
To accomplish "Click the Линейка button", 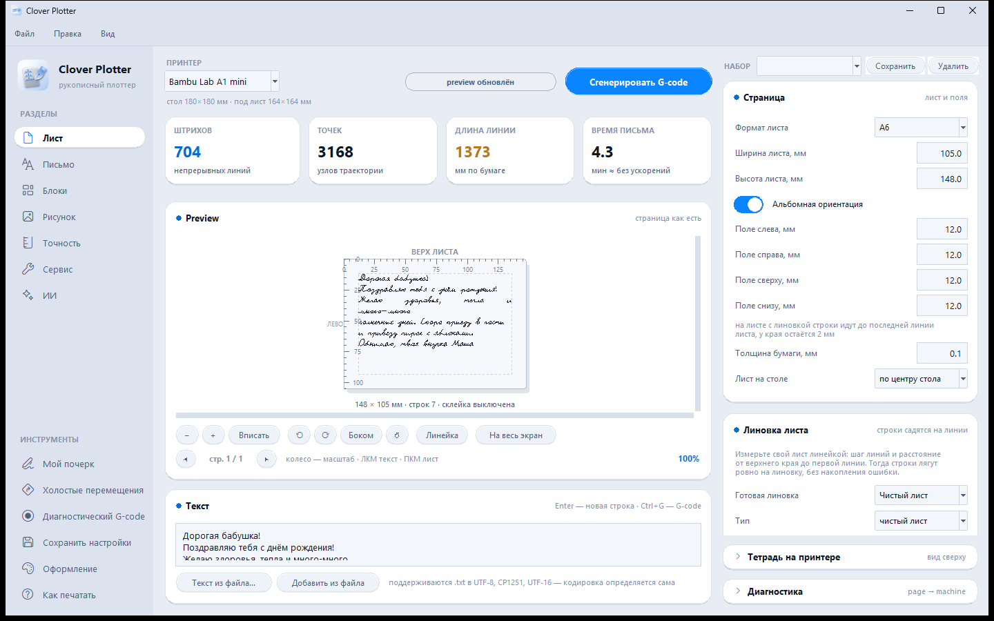I will (x=442, y=435).
